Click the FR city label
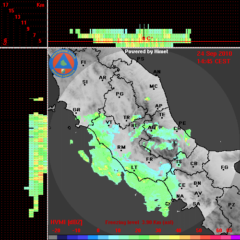Screen dimensions: 240x240 [149, 159]
